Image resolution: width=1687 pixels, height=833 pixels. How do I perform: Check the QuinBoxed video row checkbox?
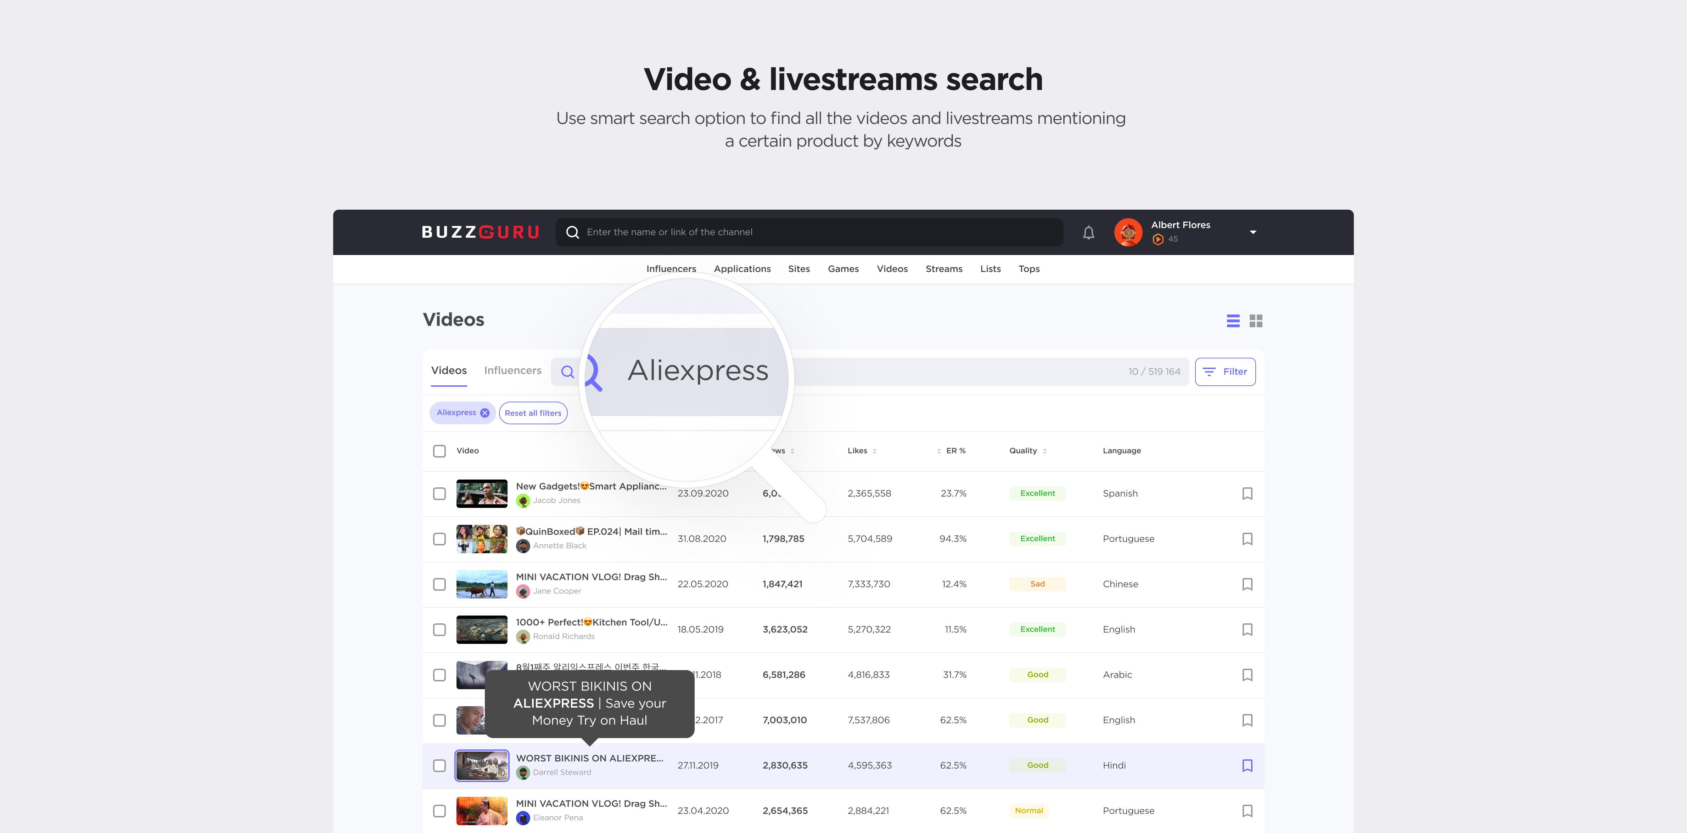coord(439,539)
